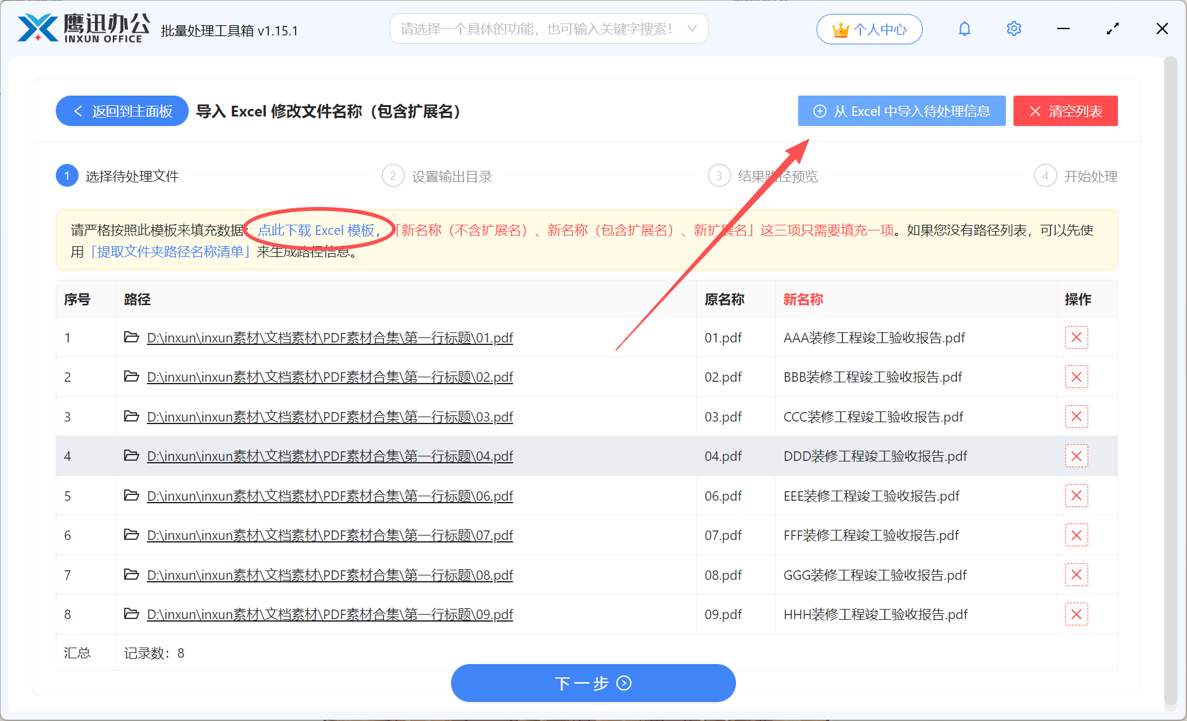This screenshot has height=721, width=1187.
Task: Remove the 09.pdf entry
Action: 1076,615
